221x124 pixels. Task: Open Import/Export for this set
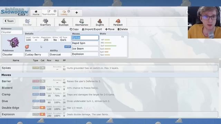pos(92,29)
